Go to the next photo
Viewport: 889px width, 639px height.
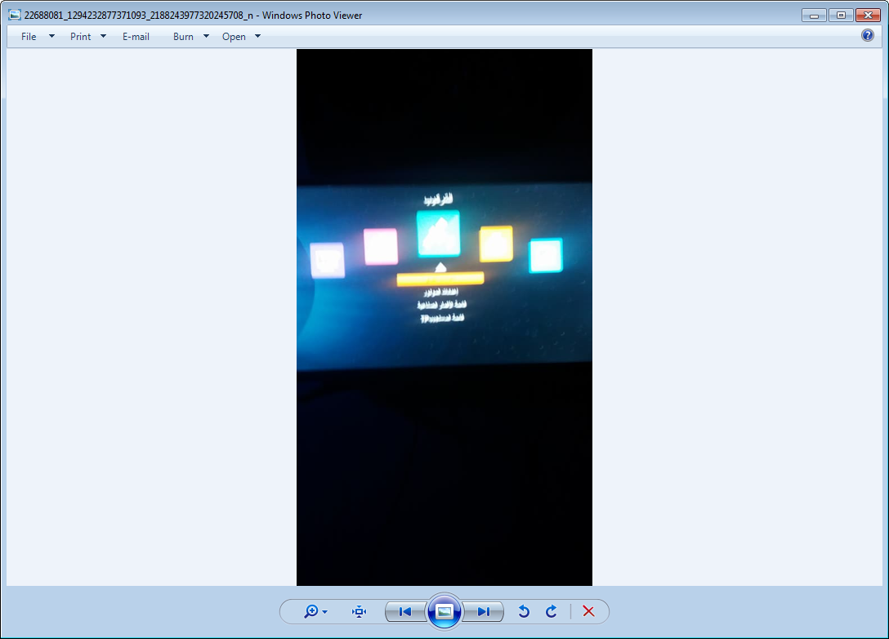click(x=484, y=611)
